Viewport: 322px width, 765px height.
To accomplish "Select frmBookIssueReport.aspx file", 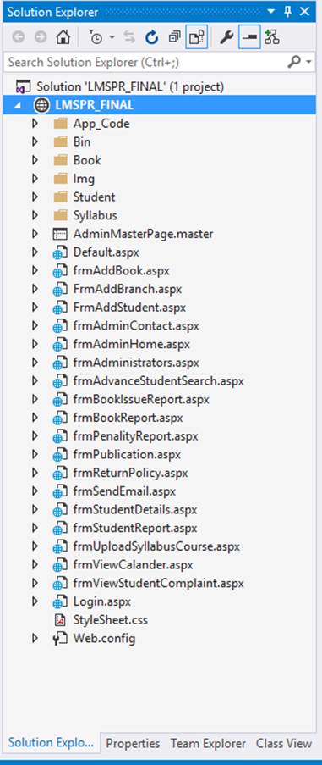I will pyautogui.click(x=141, y=399).
